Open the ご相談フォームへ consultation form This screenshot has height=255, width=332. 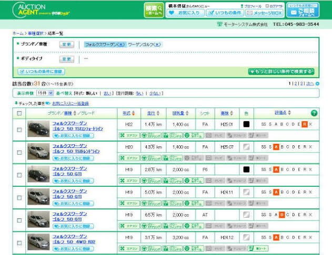coord(303,10)
